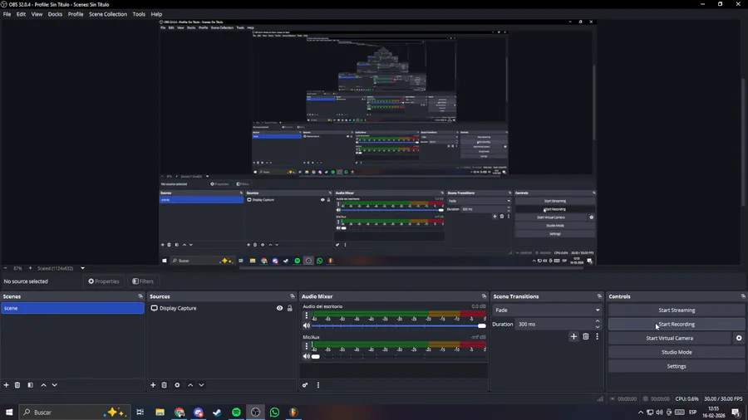
Task: Open Audio del escritorio three-dot options
Action: coord(306,315)
